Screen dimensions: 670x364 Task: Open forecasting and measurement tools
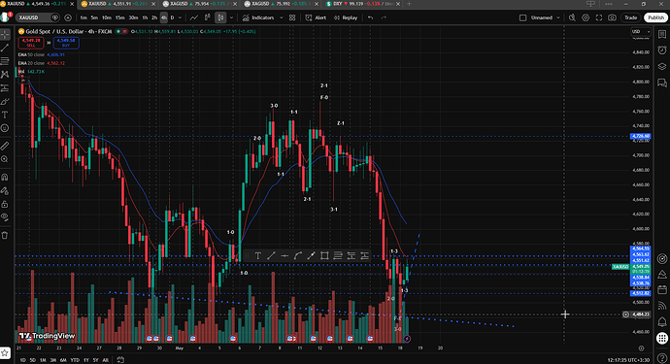(x=5, y=88)
